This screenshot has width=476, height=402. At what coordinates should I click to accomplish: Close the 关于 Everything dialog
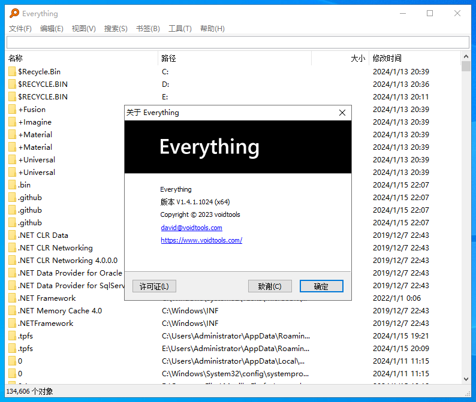(x=342, y=113)
